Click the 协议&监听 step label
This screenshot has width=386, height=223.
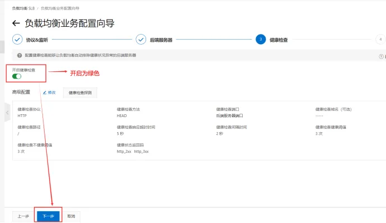37,40
